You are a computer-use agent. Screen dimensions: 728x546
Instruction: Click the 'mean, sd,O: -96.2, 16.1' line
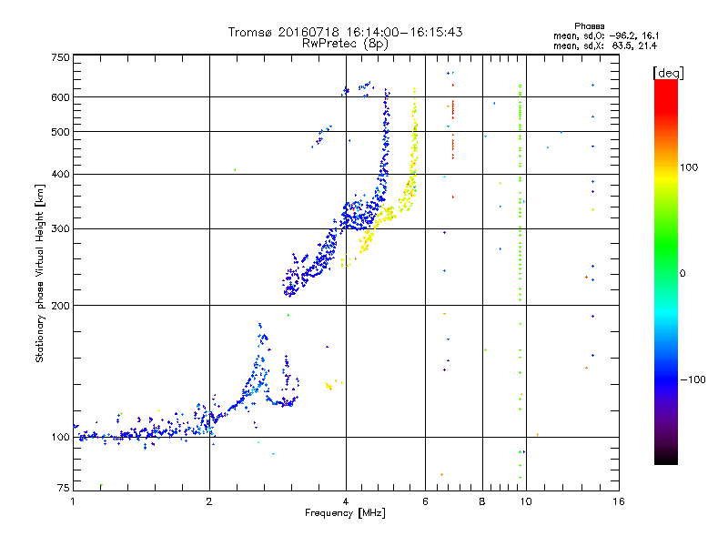[x=606, y=35]
